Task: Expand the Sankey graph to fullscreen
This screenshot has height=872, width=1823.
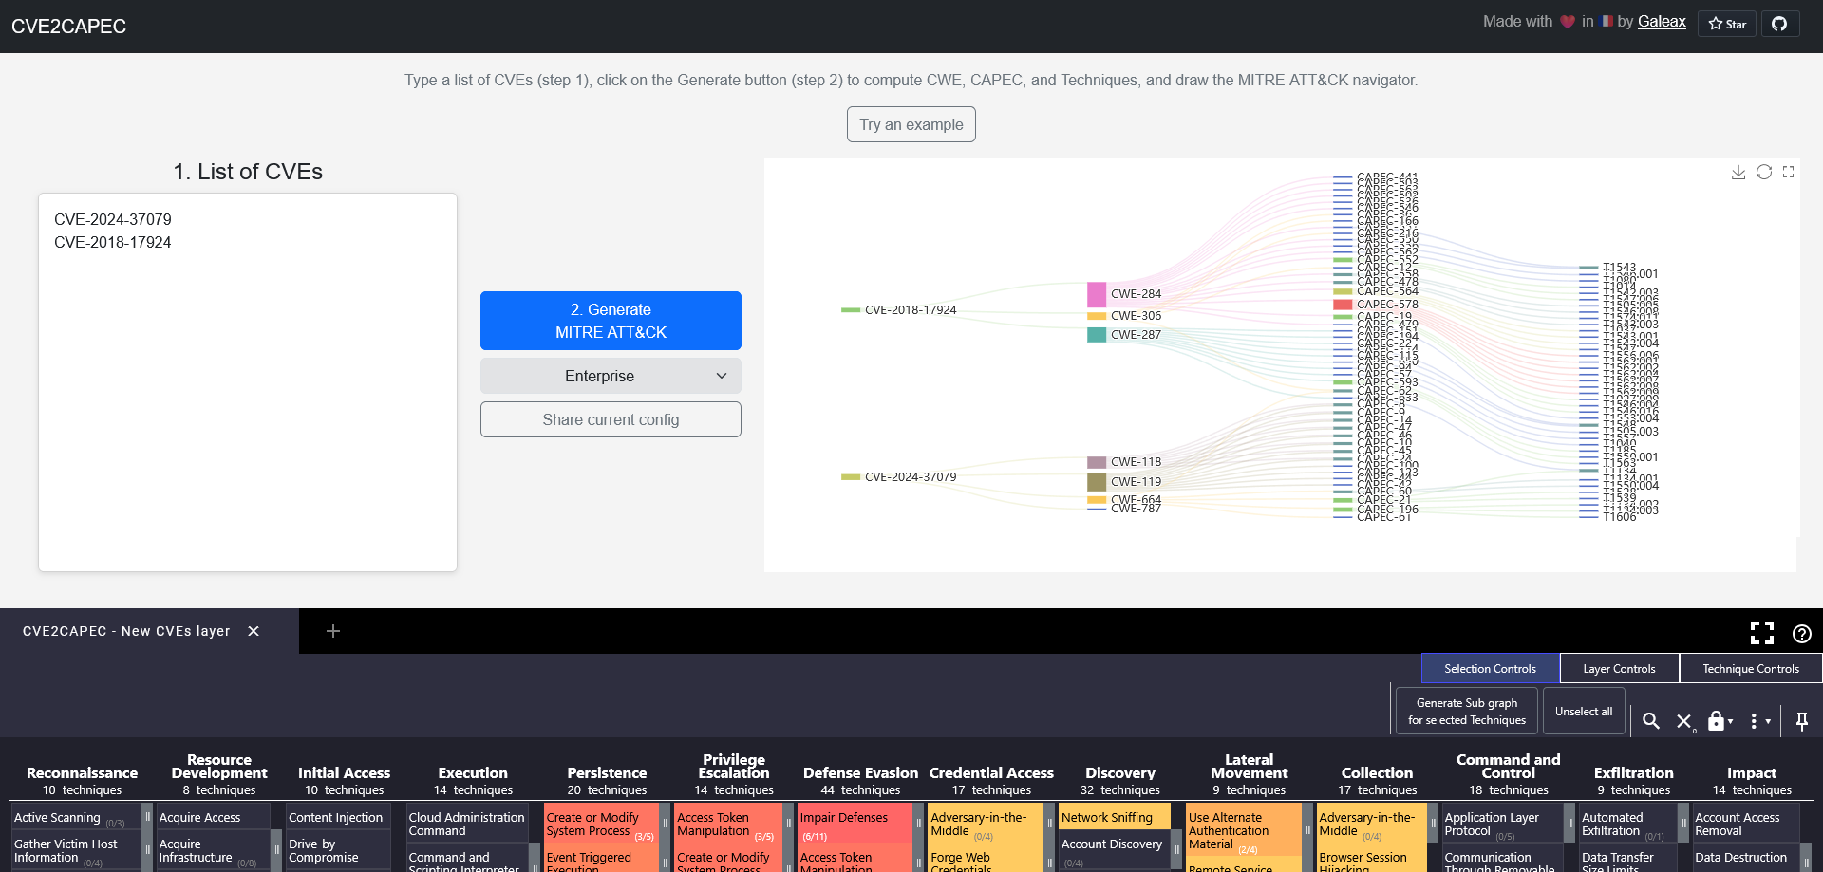Action: 1789,172
